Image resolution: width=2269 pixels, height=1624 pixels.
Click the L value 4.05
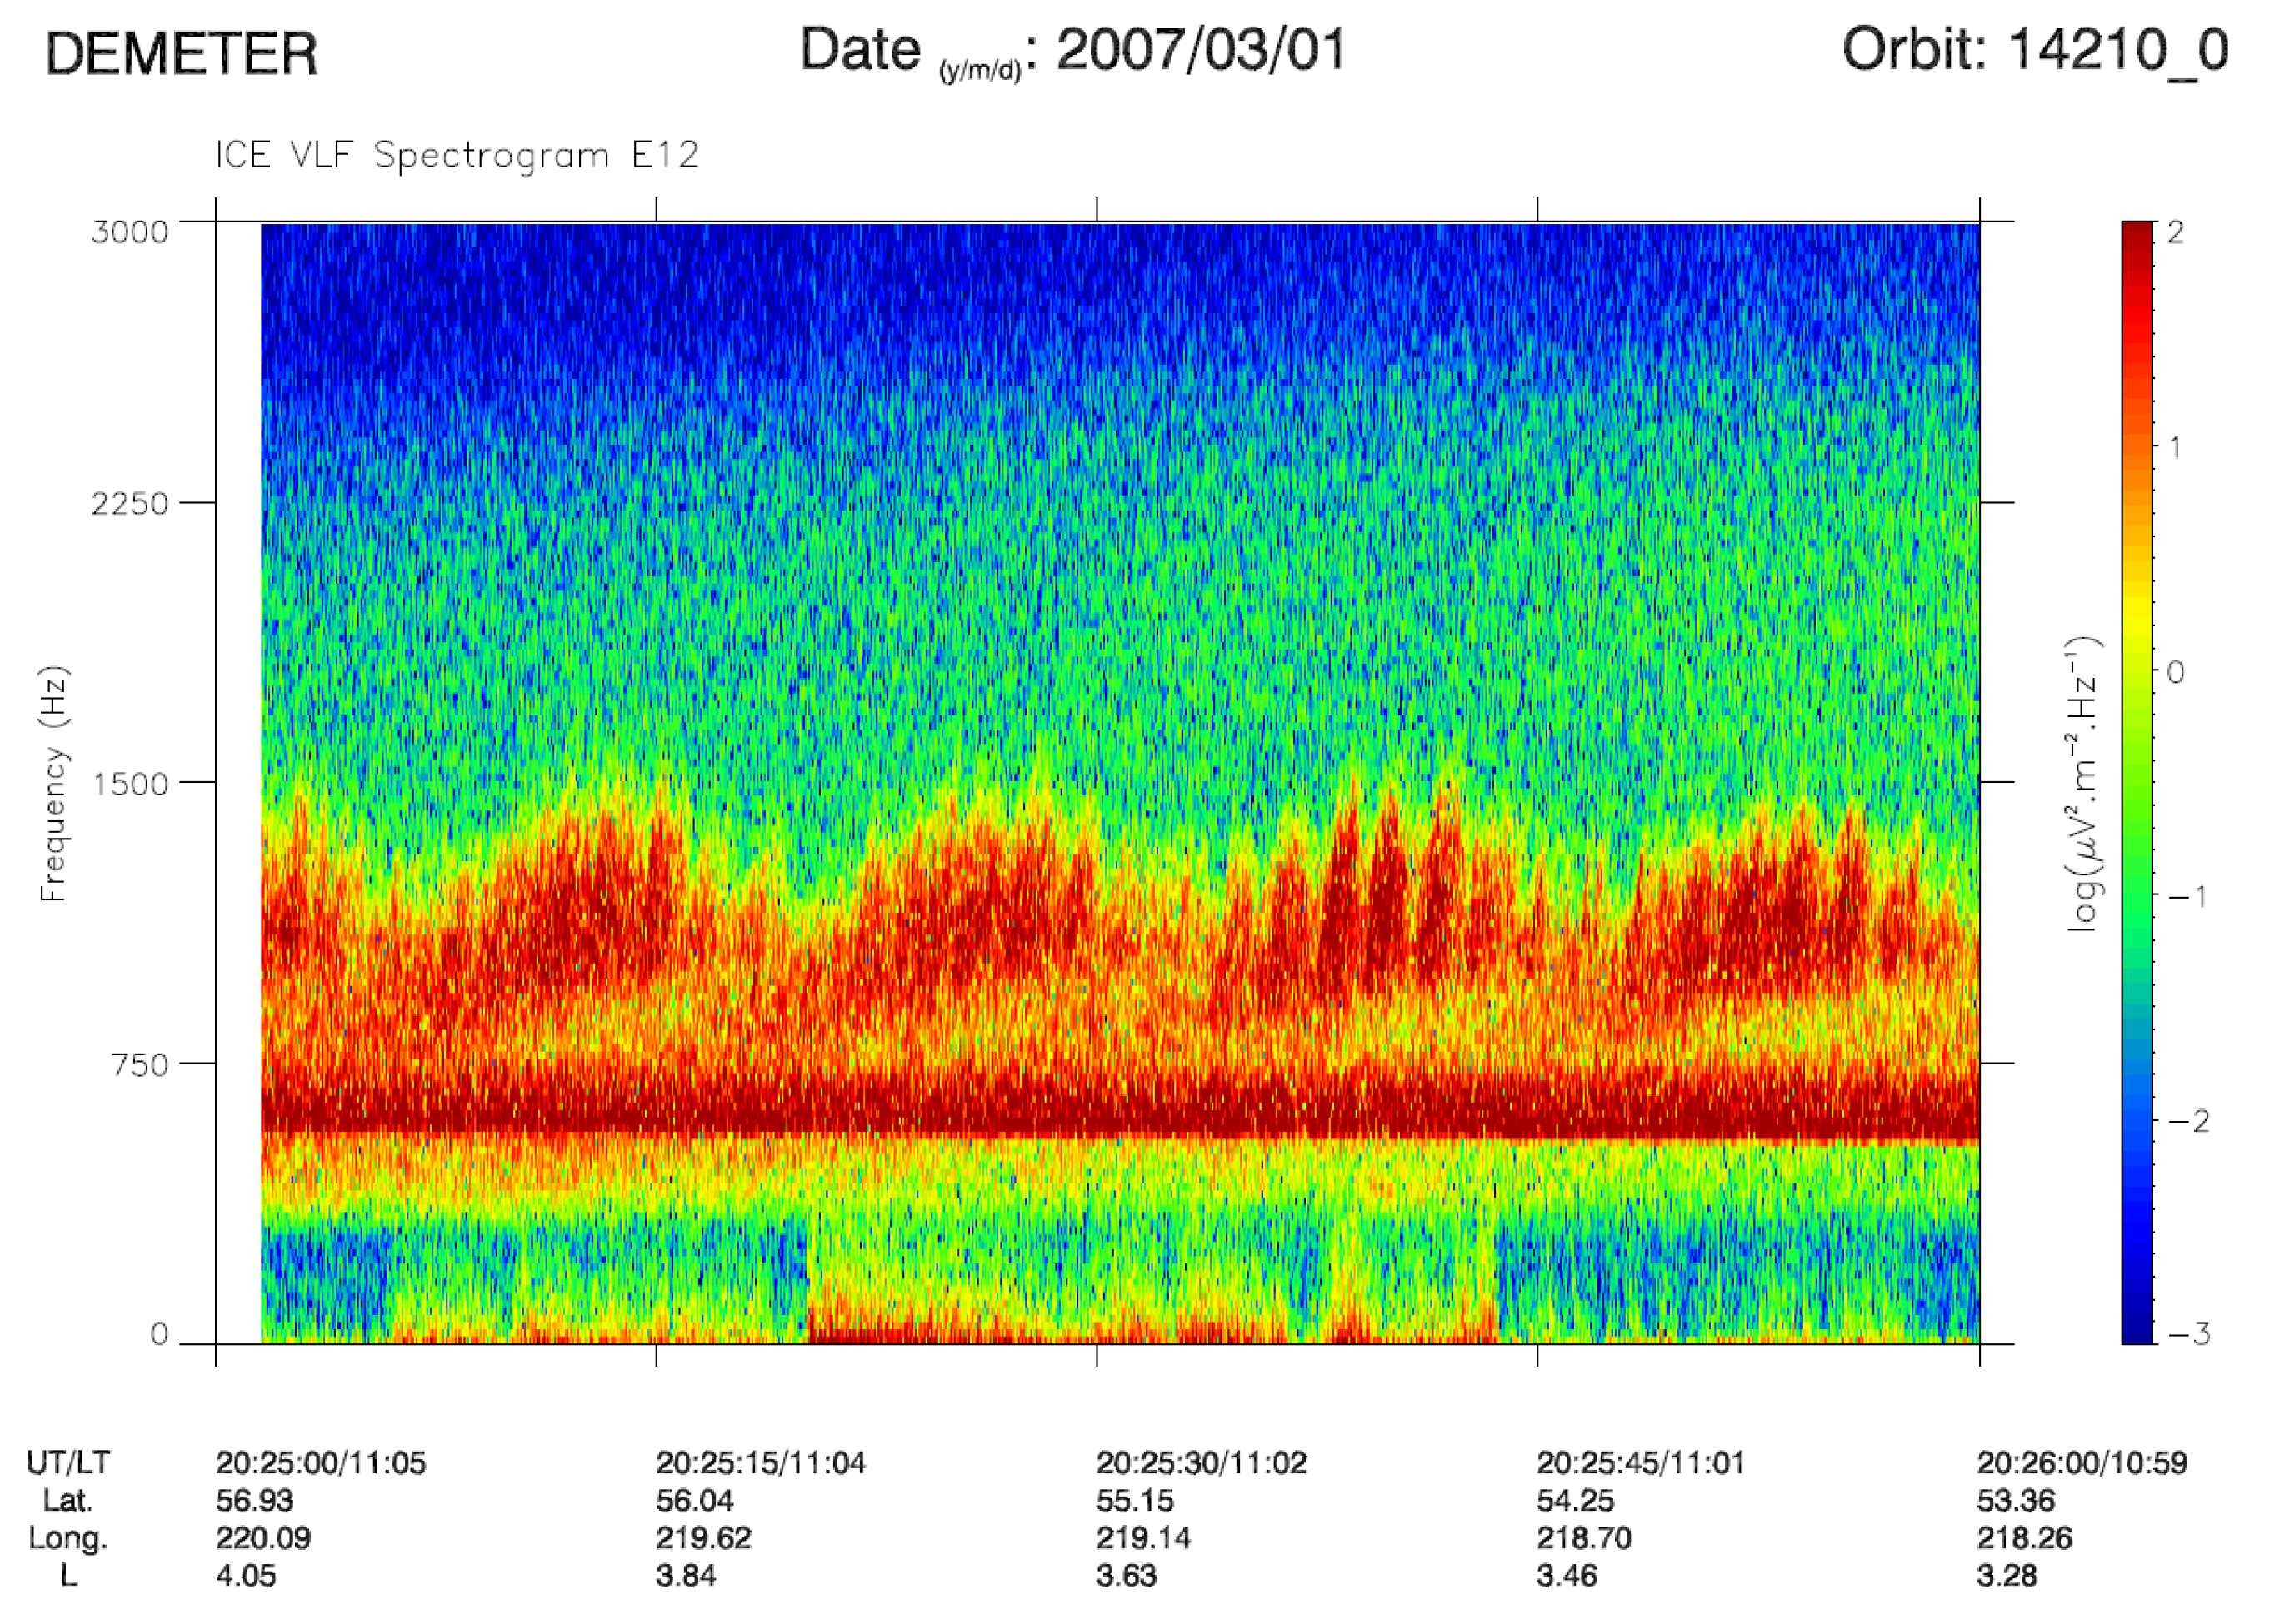point(245,1575)
